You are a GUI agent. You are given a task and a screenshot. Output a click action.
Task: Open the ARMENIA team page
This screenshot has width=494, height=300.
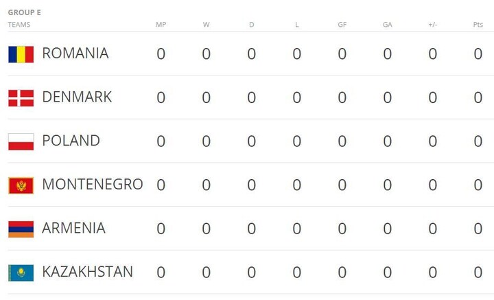73,229
